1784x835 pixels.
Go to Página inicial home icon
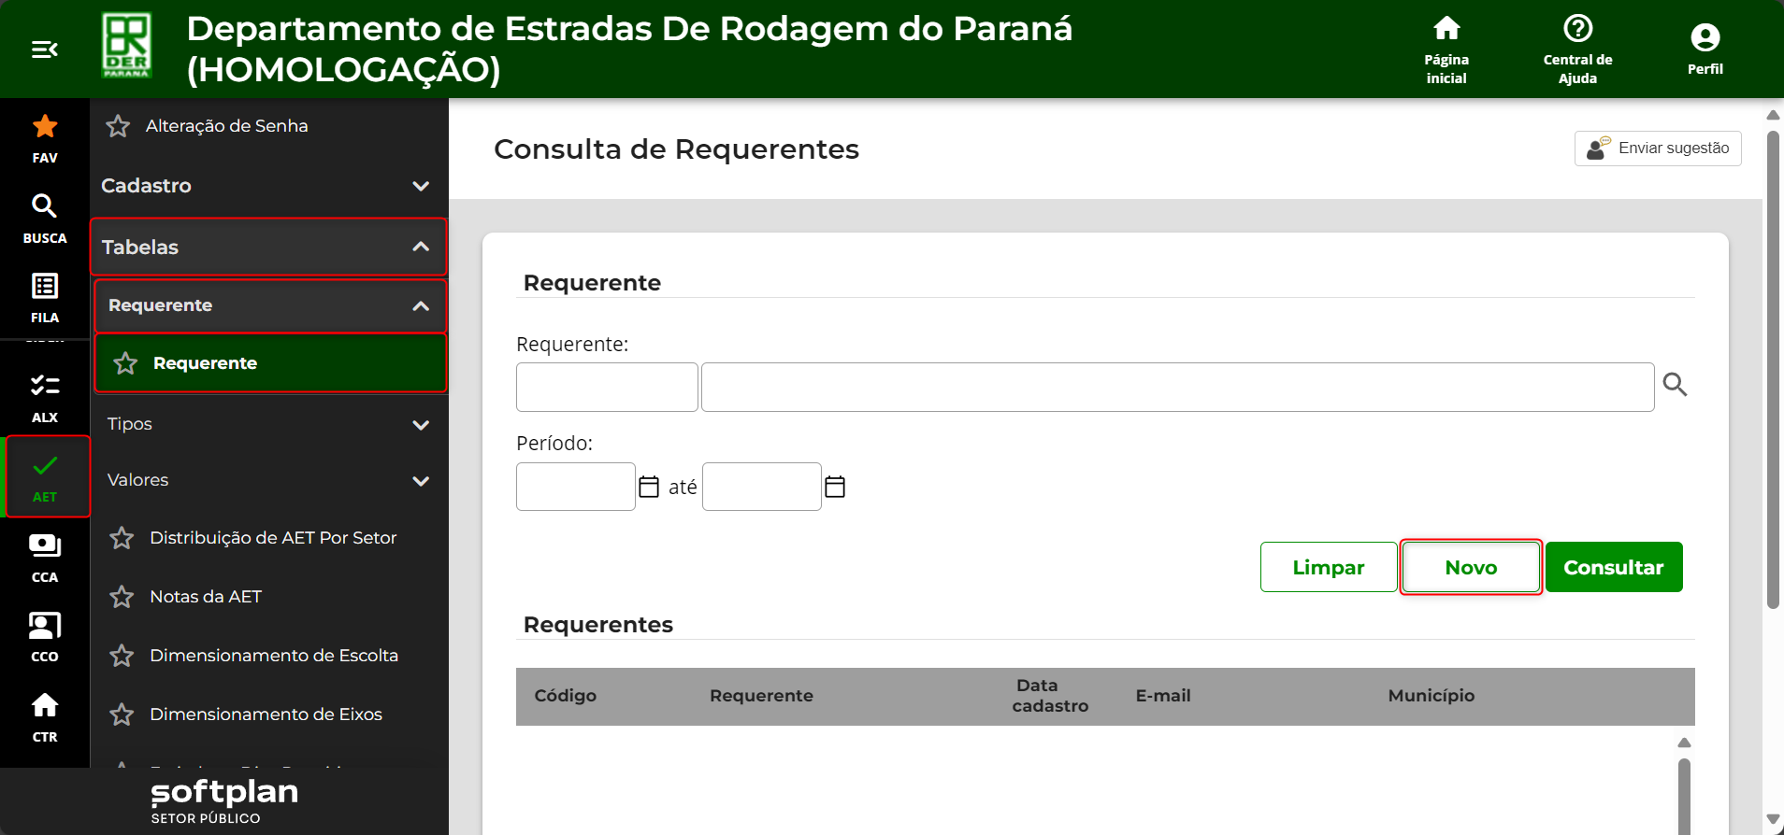[1446, 30]
